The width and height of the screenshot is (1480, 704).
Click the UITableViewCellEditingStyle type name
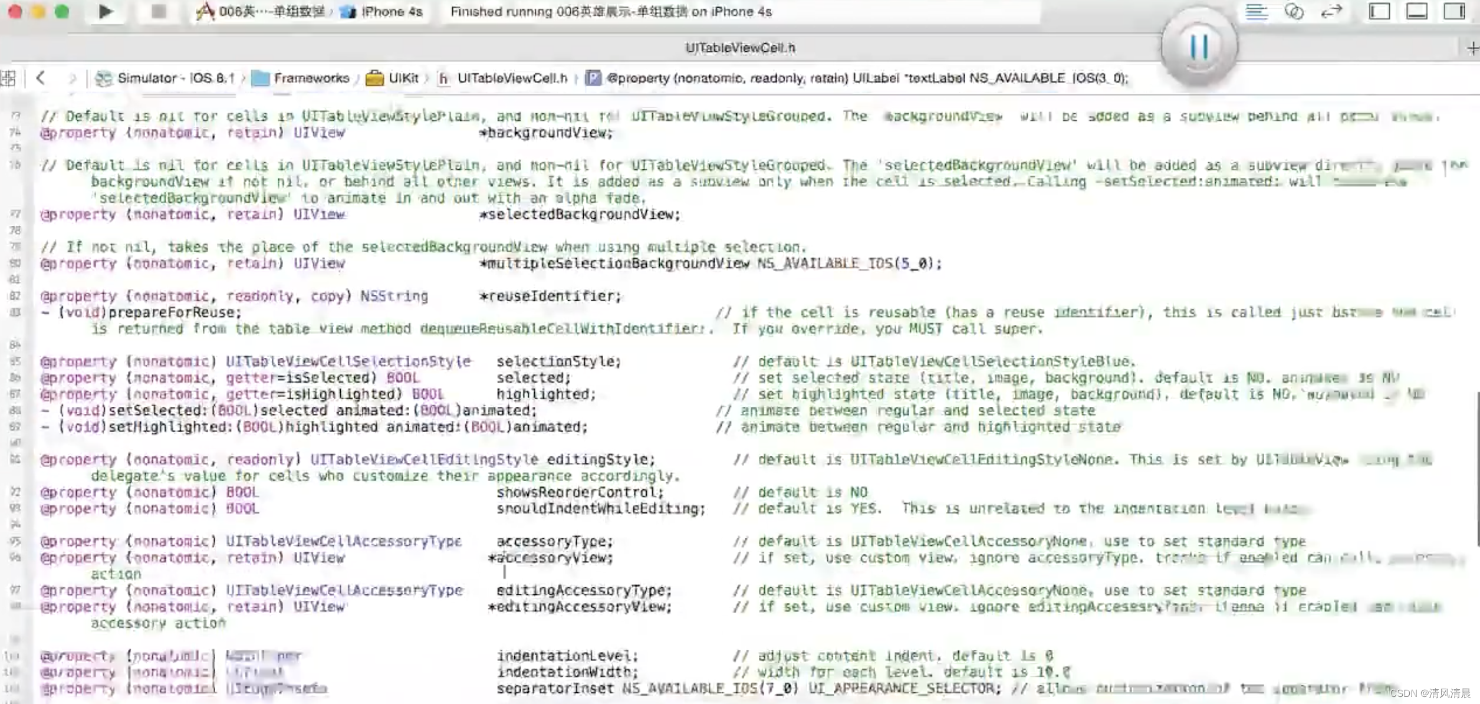tap(425, 460)
